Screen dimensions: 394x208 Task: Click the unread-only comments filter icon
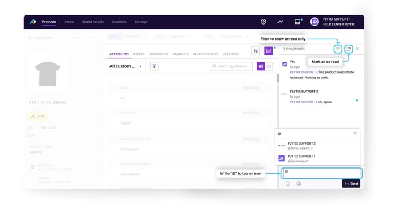[338, 49]
